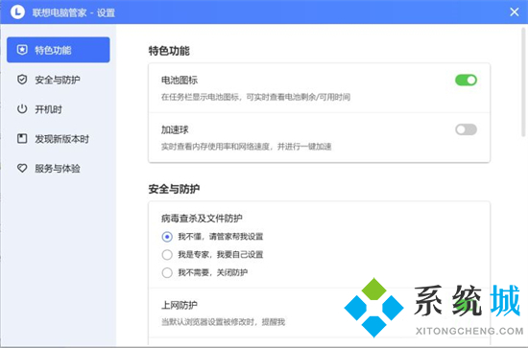Click the 开机时 power icon
This screenshot has height=348, width=528.
point(22,109)
